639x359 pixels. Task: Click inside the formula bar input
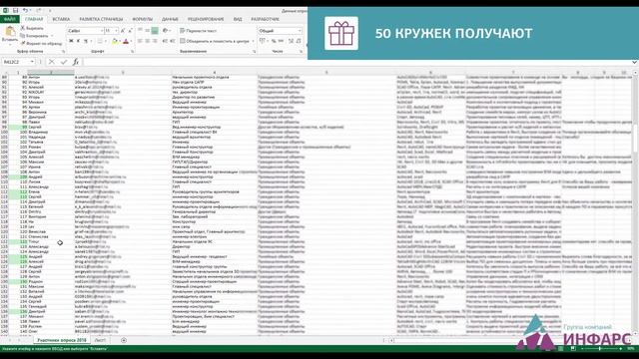[x=356, y=62]
